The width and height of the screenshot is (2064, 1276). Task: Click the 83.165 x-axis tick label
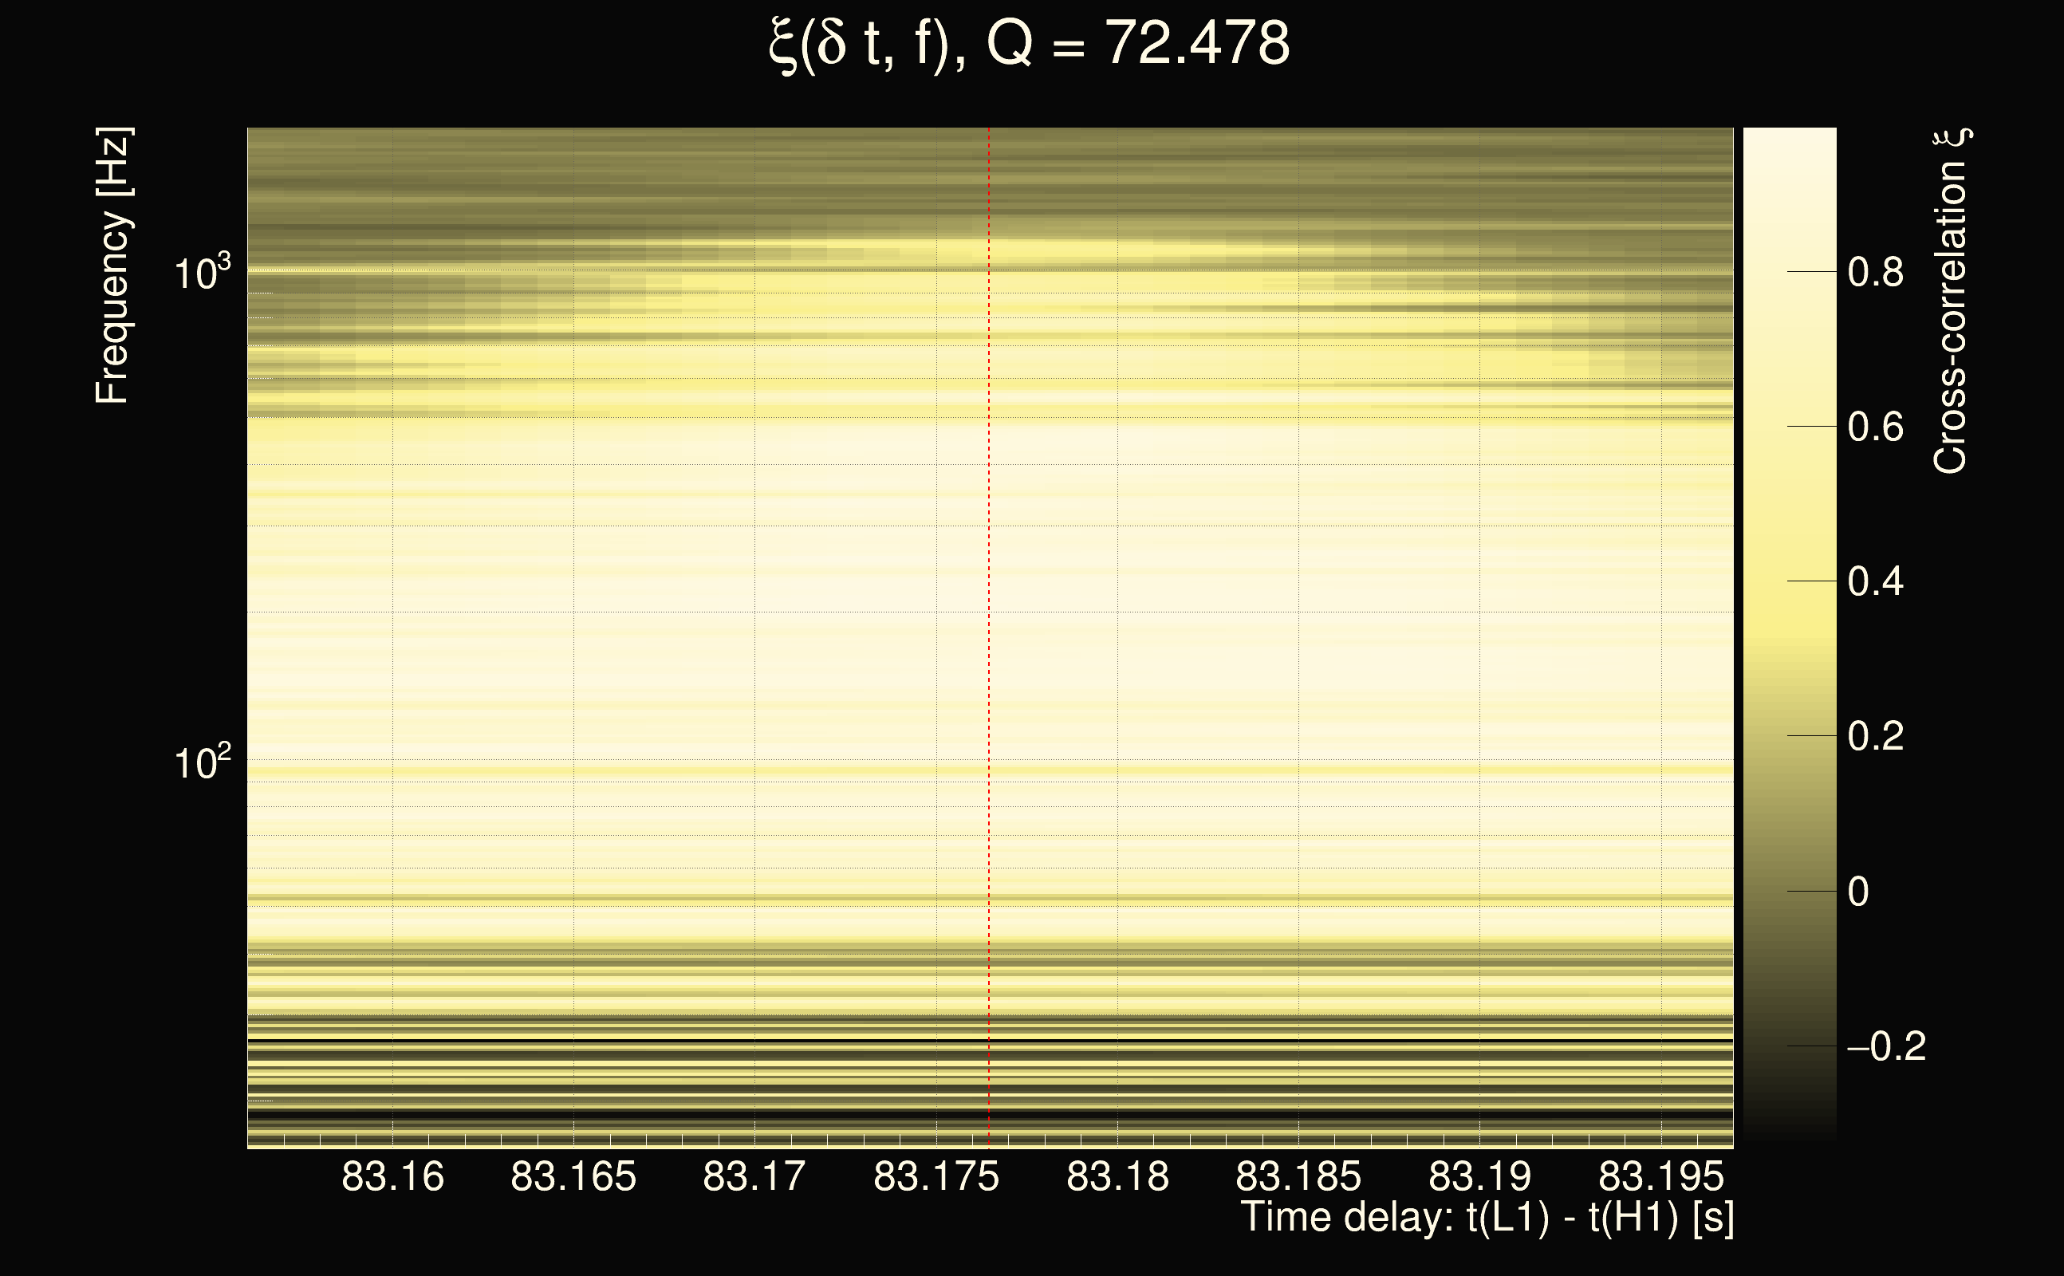pos(573,1176)
